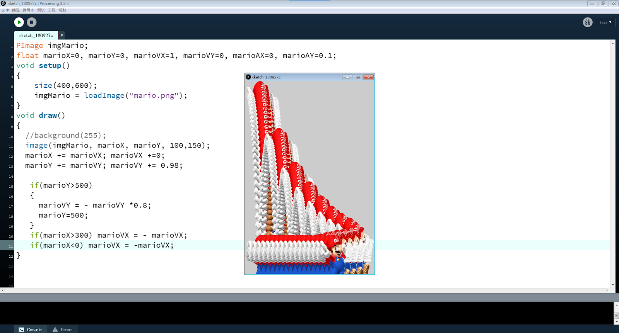Viewport: 619px width, 333px height.
Task: Restore down the Processing main window
Action: tap(603, 3)
